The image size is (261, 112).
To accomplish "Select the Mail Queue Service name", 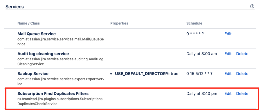I will pyautogui.click(x=37, y=34).
